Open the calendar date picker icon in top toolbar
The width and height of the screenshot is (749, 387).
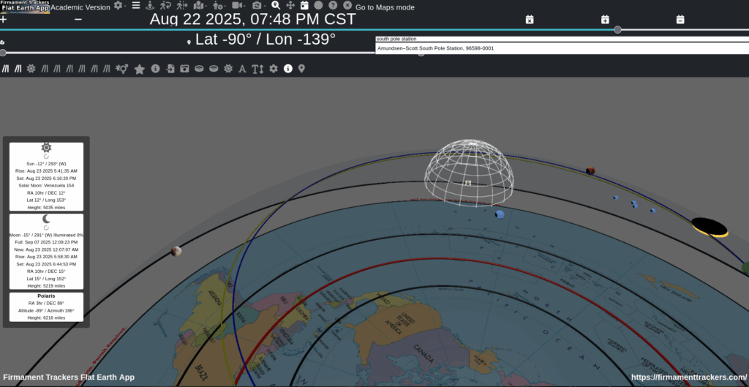point(304,5)
